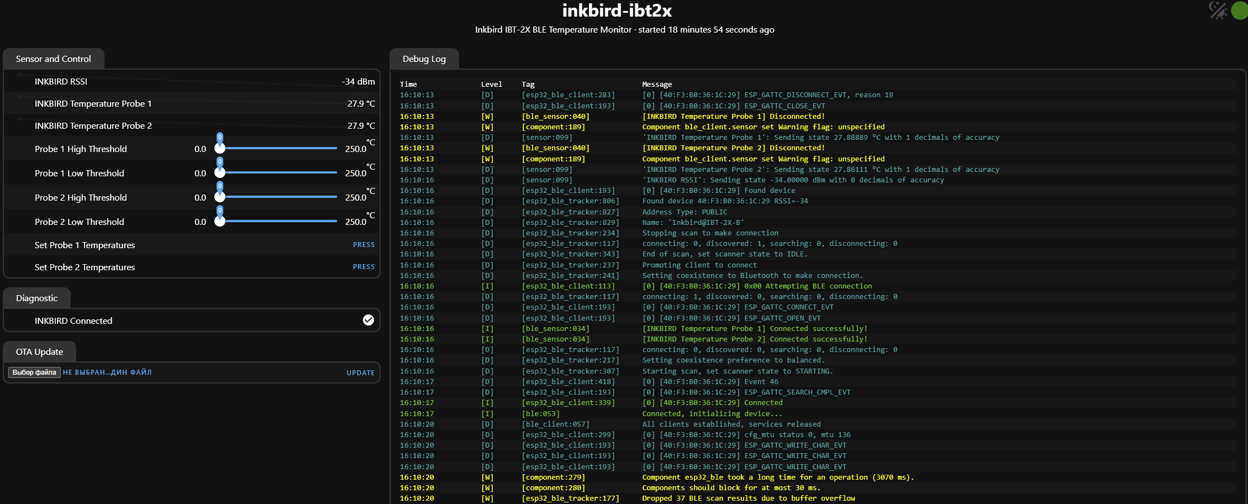Click the 'Sending state 27.88889 °C' log line
This screenshot has height=504, width=1248.
(x=820, y=137)
